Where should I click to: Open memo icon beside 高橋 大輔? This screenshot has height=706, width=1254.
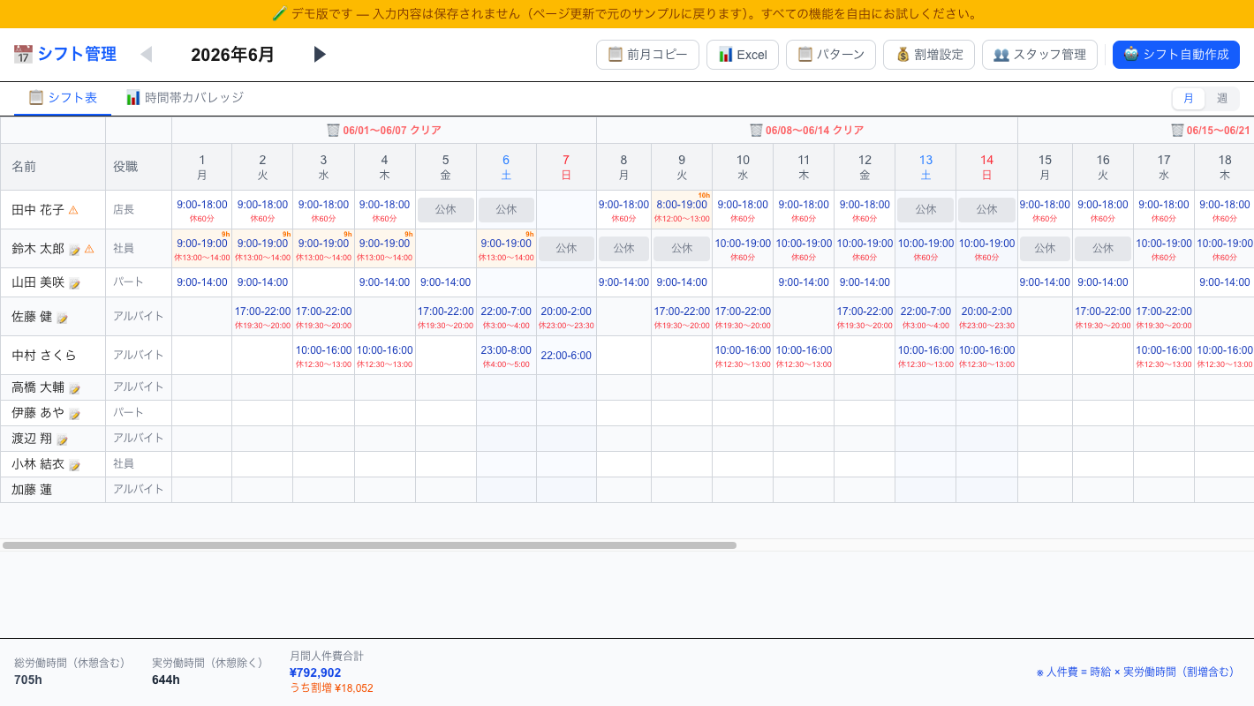click(x=74, y=388)
